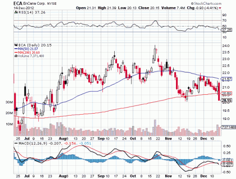Screen dimensions: 236x179
Task: Click the 23.0 price axis label
Action: pos(226,59)
